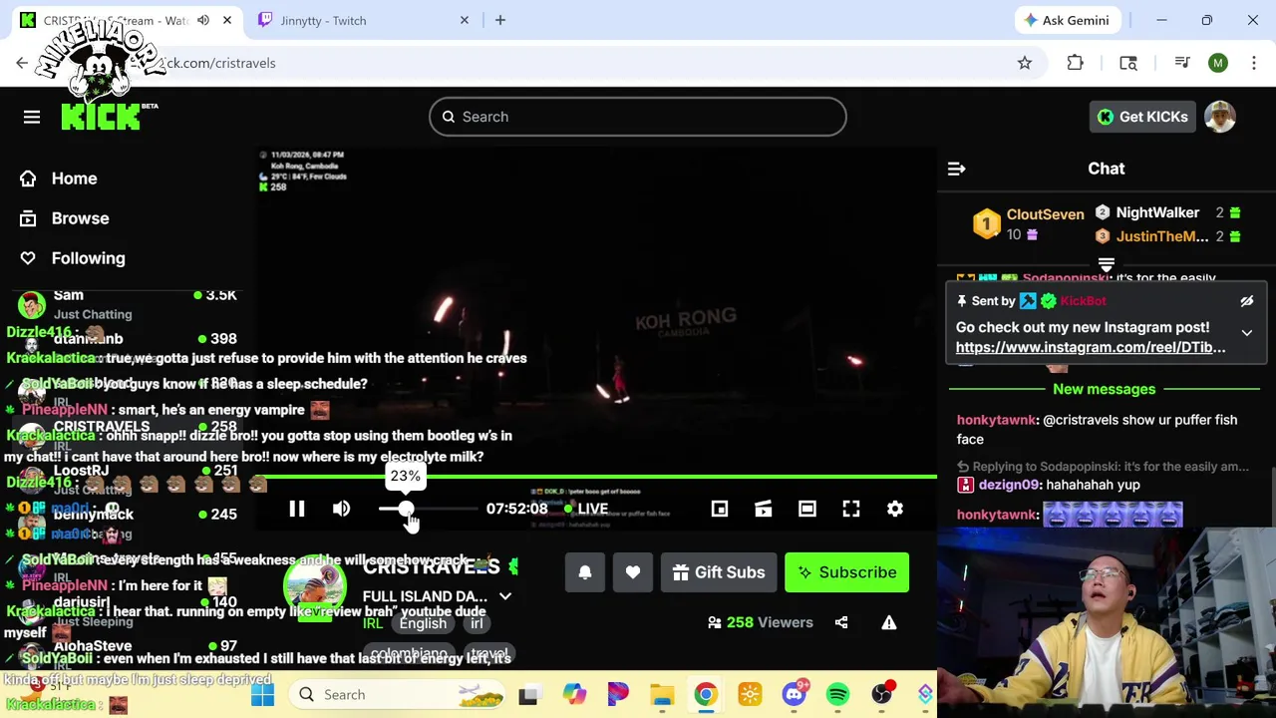
Task: Open Chrome from taskbar
Action: coord(706,695)
